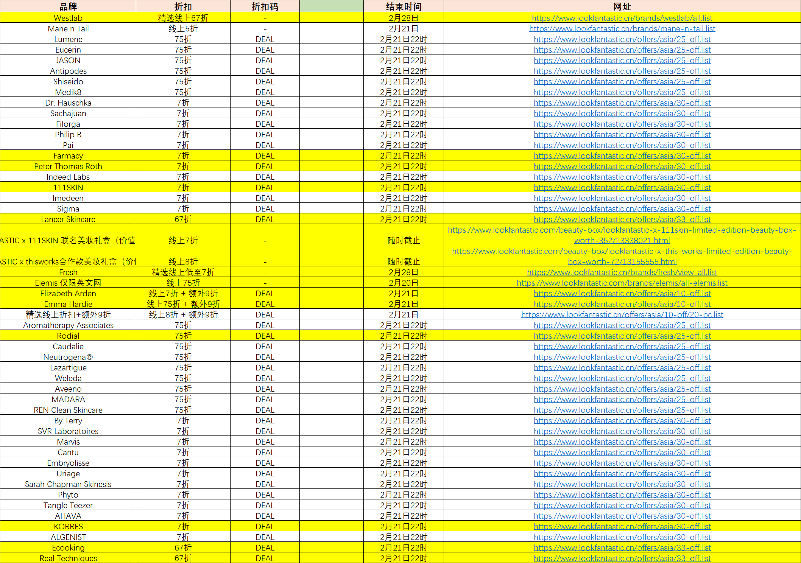The height and width of the screenshot is (563, 801).
Task: Open the Westlab all.list link
Action: (622, 18)
